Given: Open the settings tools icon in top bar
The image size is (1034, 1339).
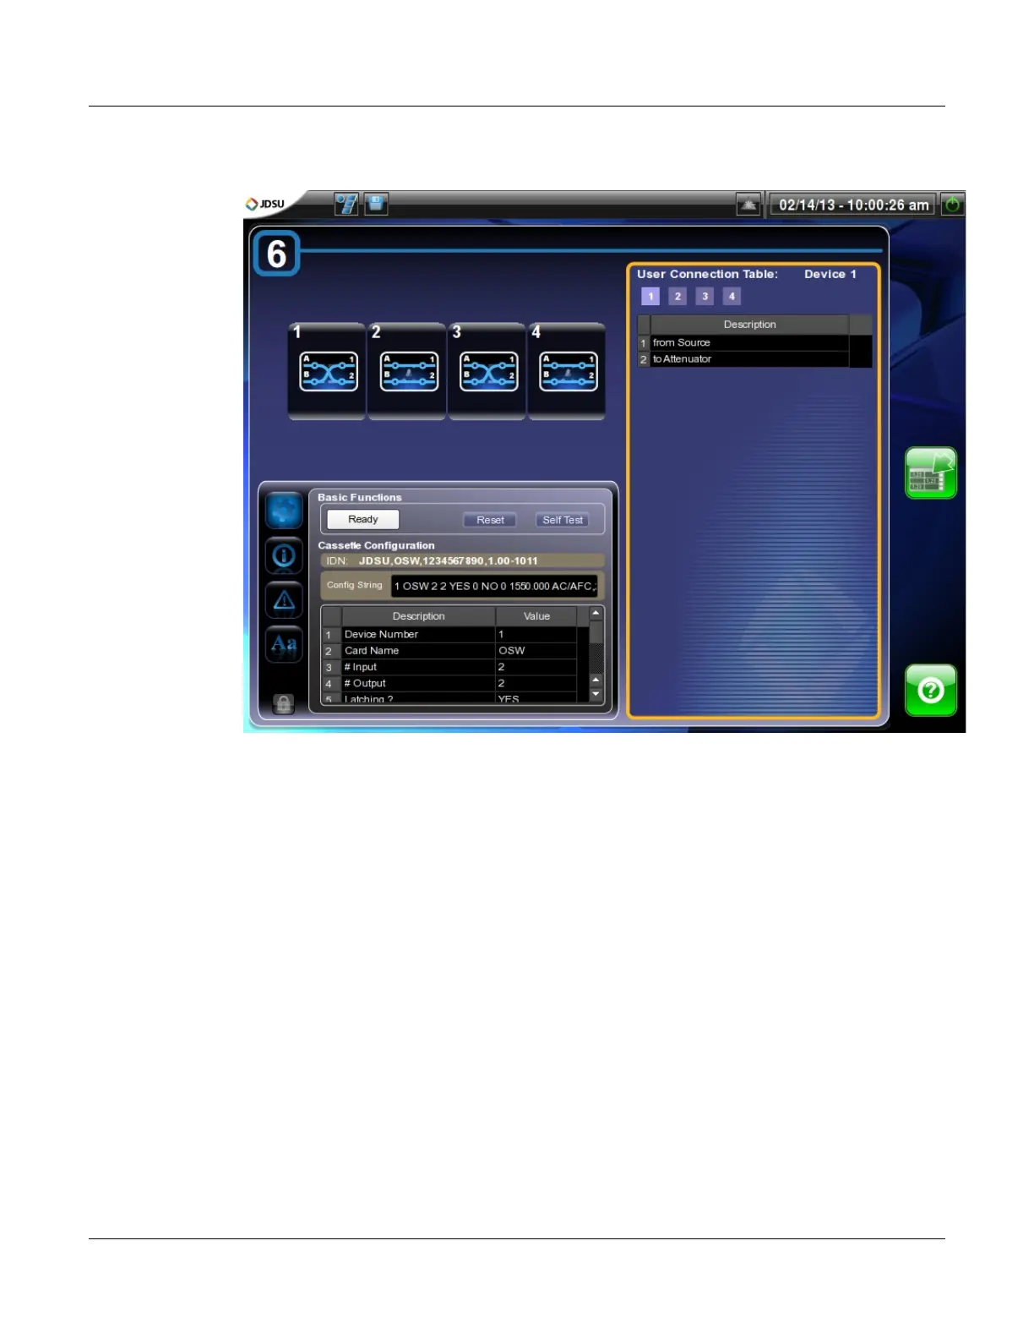Looking at the screenshot, I should tap(346, 204).
